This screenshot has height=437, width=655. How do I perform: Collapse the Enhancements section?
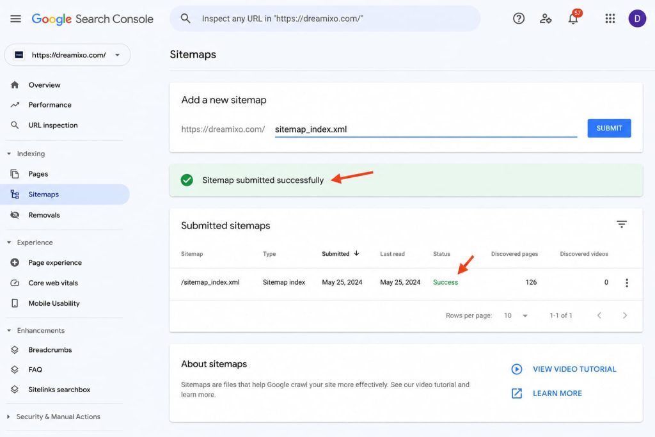(9, 330)
